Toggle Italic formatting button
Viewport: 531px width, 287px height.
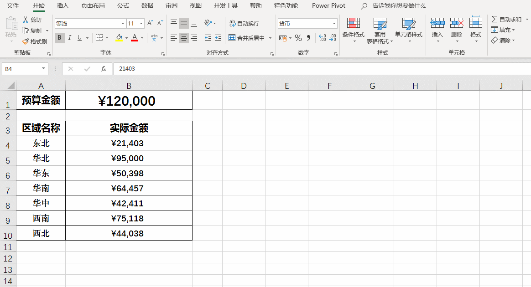[x=69, y=37]
